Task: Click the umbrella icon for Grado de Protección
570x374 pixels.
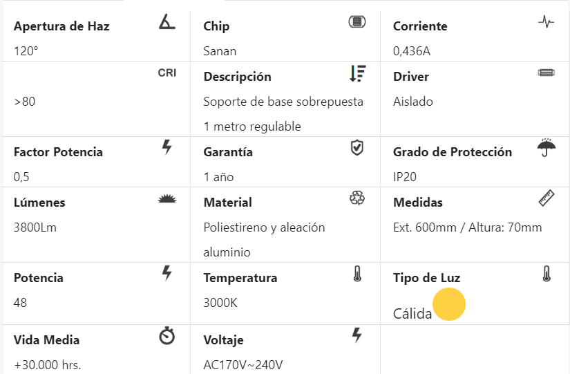Action: [x=546, y=147]
